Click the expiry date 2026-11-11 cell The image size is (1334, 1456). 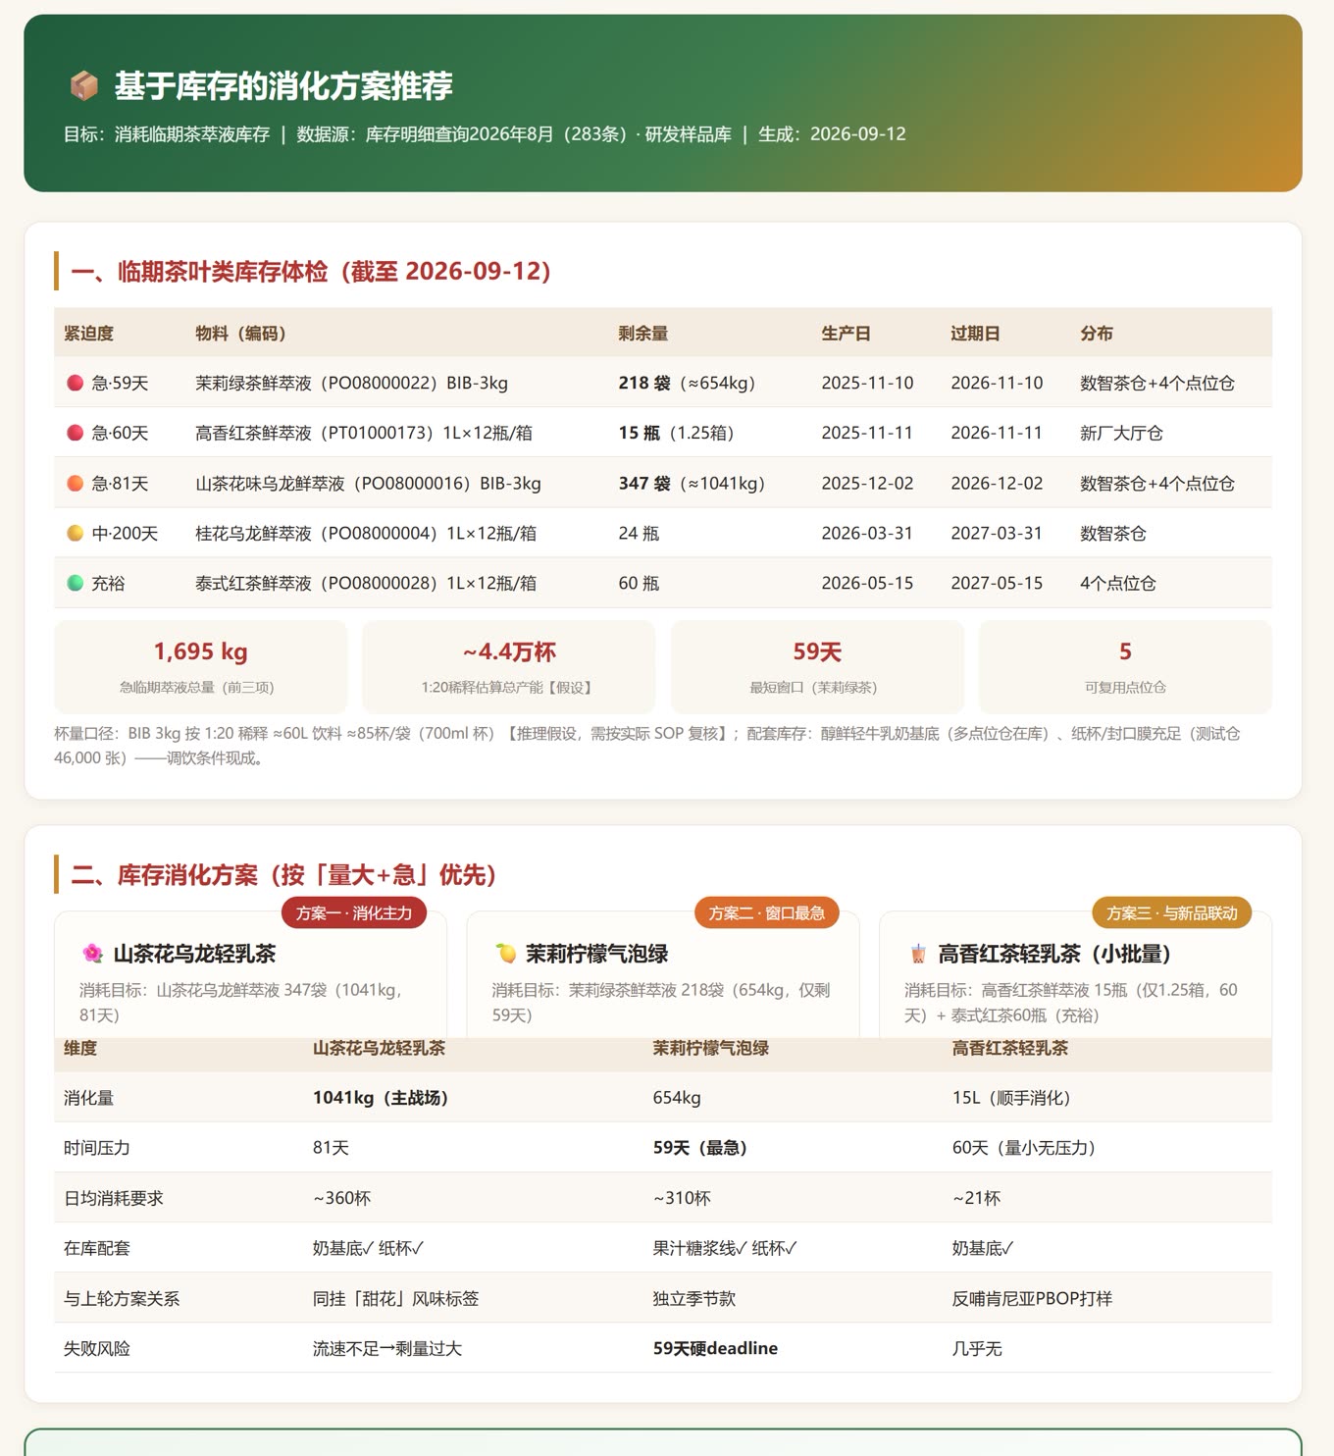(997, 433)
